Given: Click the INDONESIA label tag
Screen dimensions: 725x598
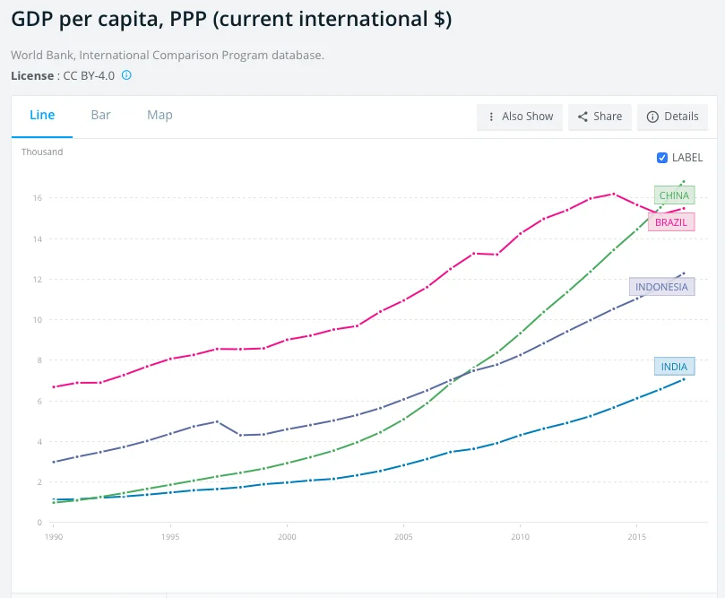Looking at the screenshot, I should pos(661,287).
